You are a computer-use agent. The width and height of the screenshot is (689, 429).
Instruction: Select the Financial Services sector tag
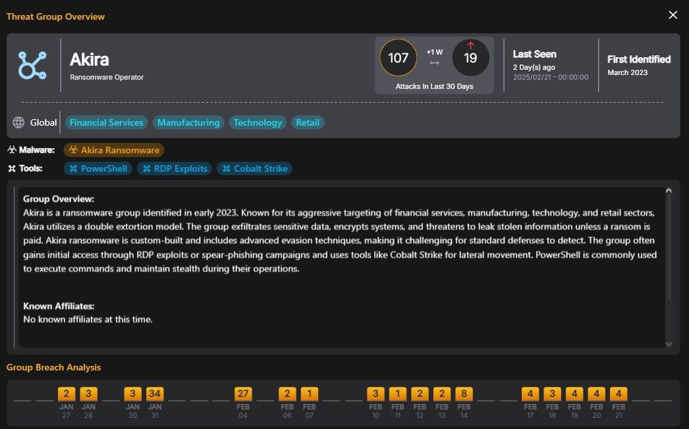[x=106, y=122]
